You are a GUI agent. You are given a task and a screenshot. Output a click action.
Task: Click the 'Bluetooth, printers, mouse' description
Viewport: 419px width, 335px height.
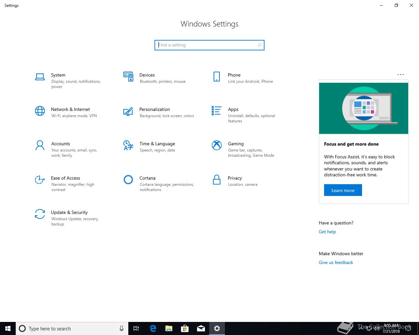click(163, 81)
